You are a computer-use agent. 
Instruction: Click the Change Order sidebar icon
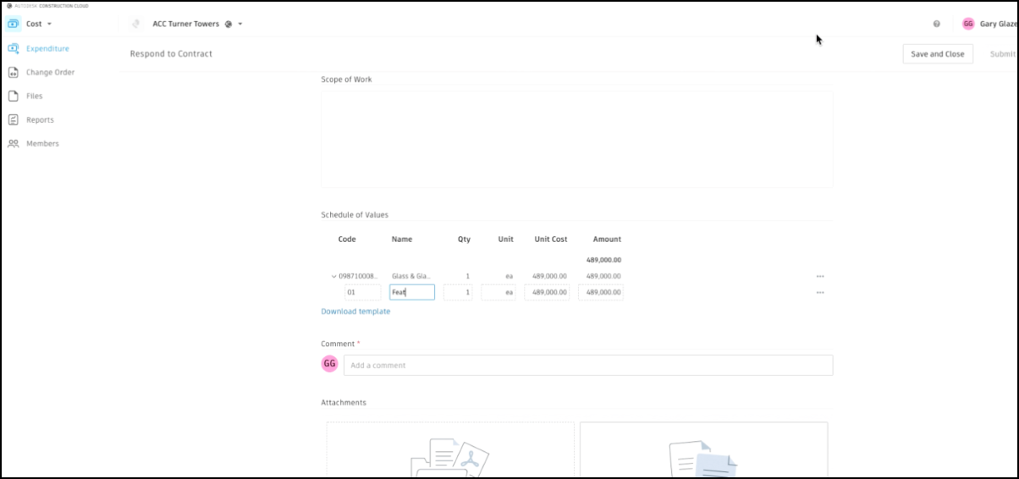tap(14, 72)
